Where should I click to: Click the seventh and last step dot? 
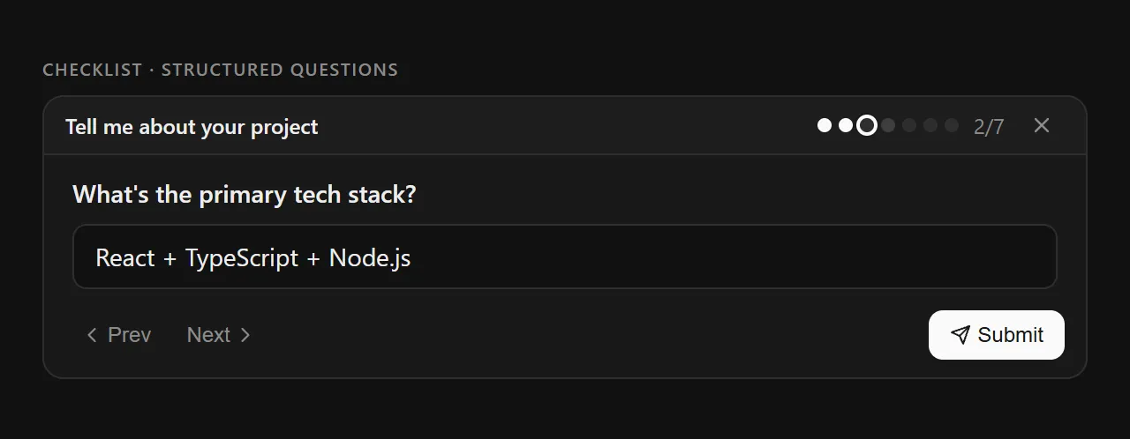tap(952, 125)
